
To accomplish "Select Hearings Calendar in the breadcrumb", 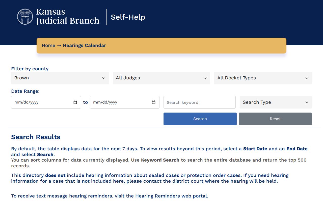I will point(84,45).
